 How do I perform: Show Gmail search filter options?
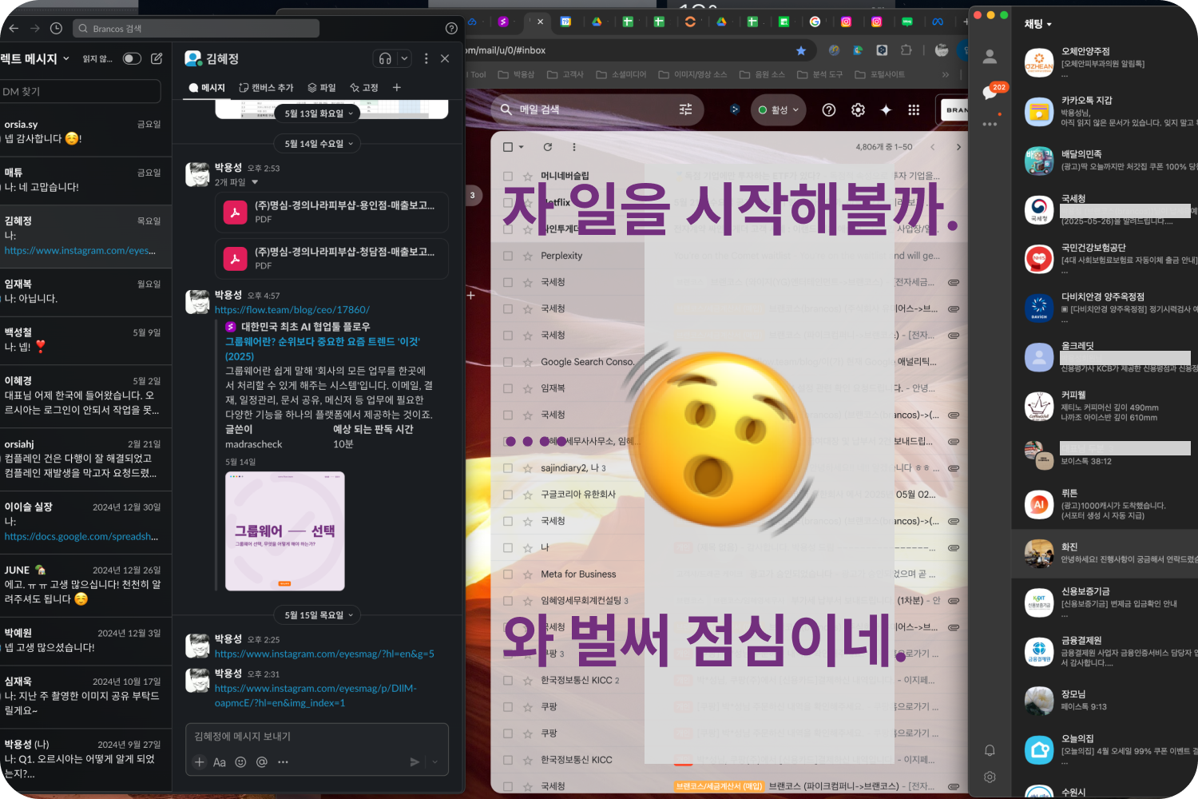[x=685, y=109]
